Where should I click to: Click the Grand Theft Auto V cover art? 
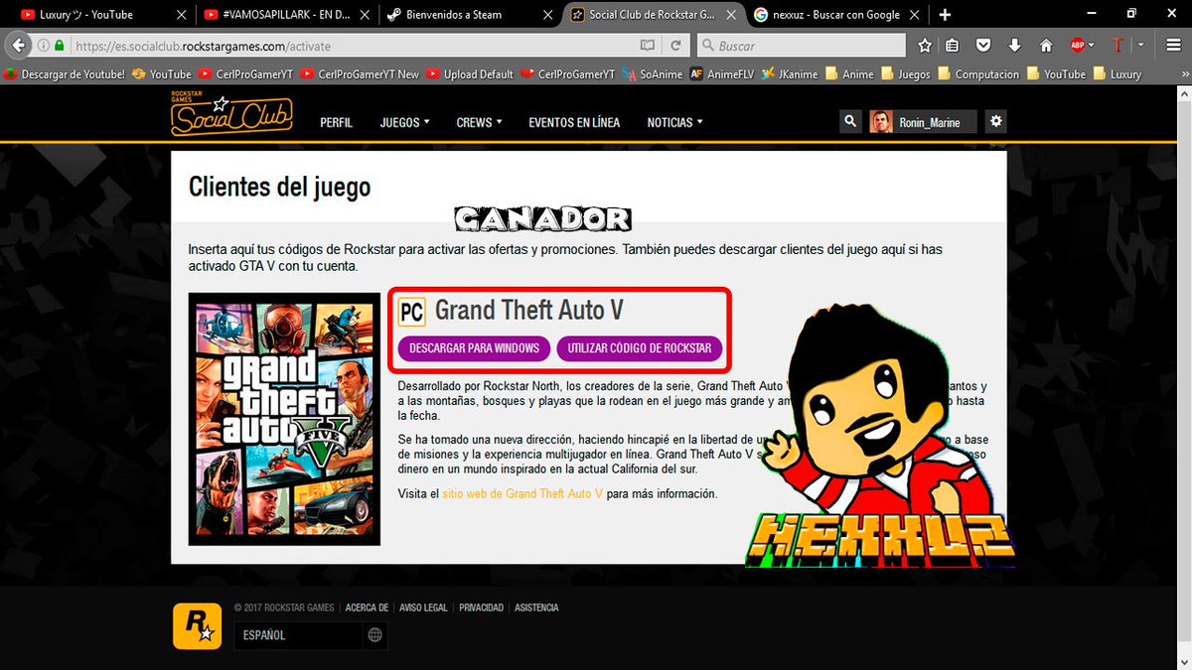pos(284,419)
